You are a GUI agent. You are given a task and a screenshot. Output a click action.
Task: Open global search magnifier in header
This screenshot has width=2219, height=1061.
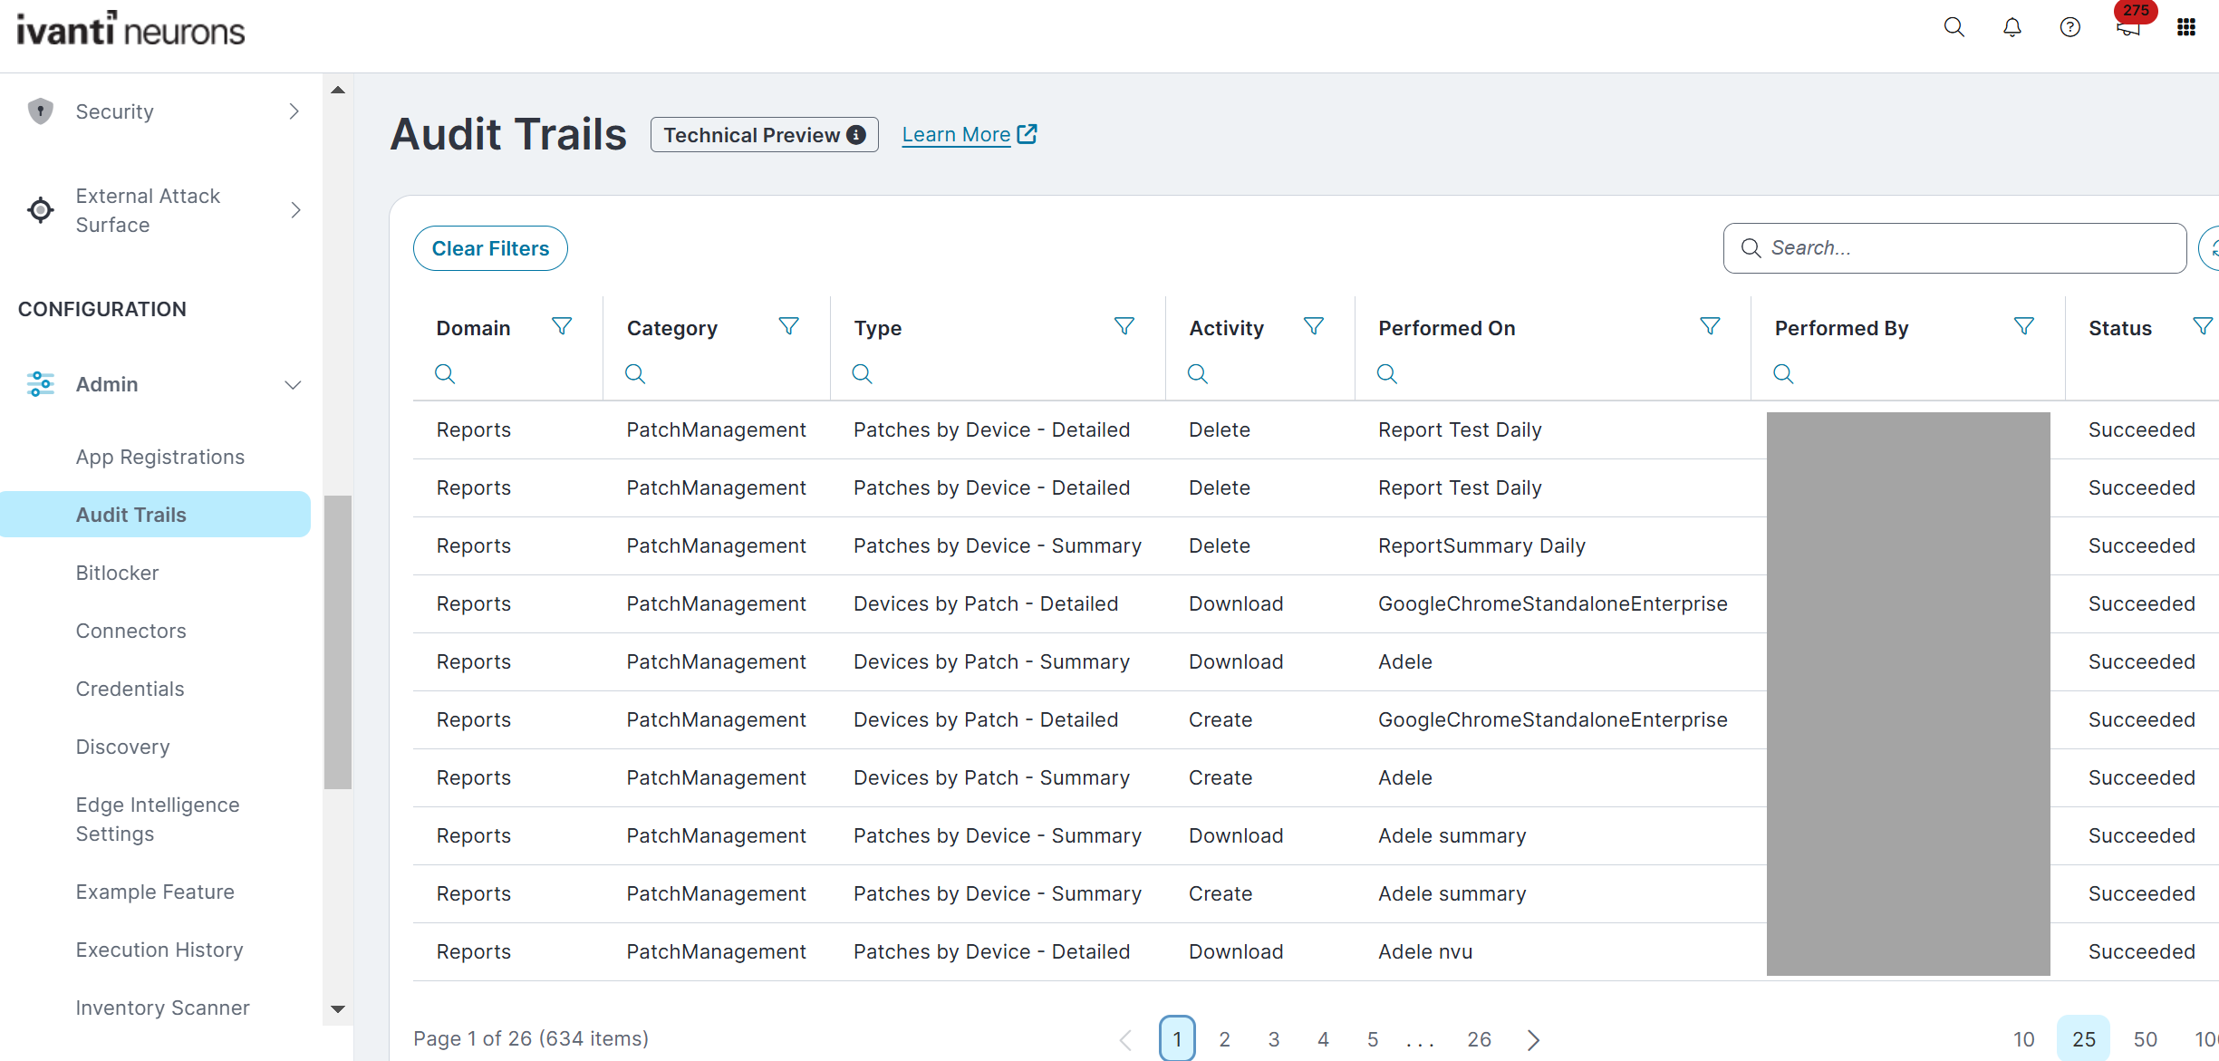(x=1954, y=27)
